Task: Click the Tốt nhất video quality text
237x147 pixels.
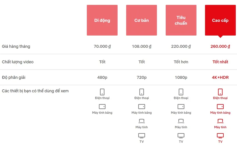Action: 220,62
